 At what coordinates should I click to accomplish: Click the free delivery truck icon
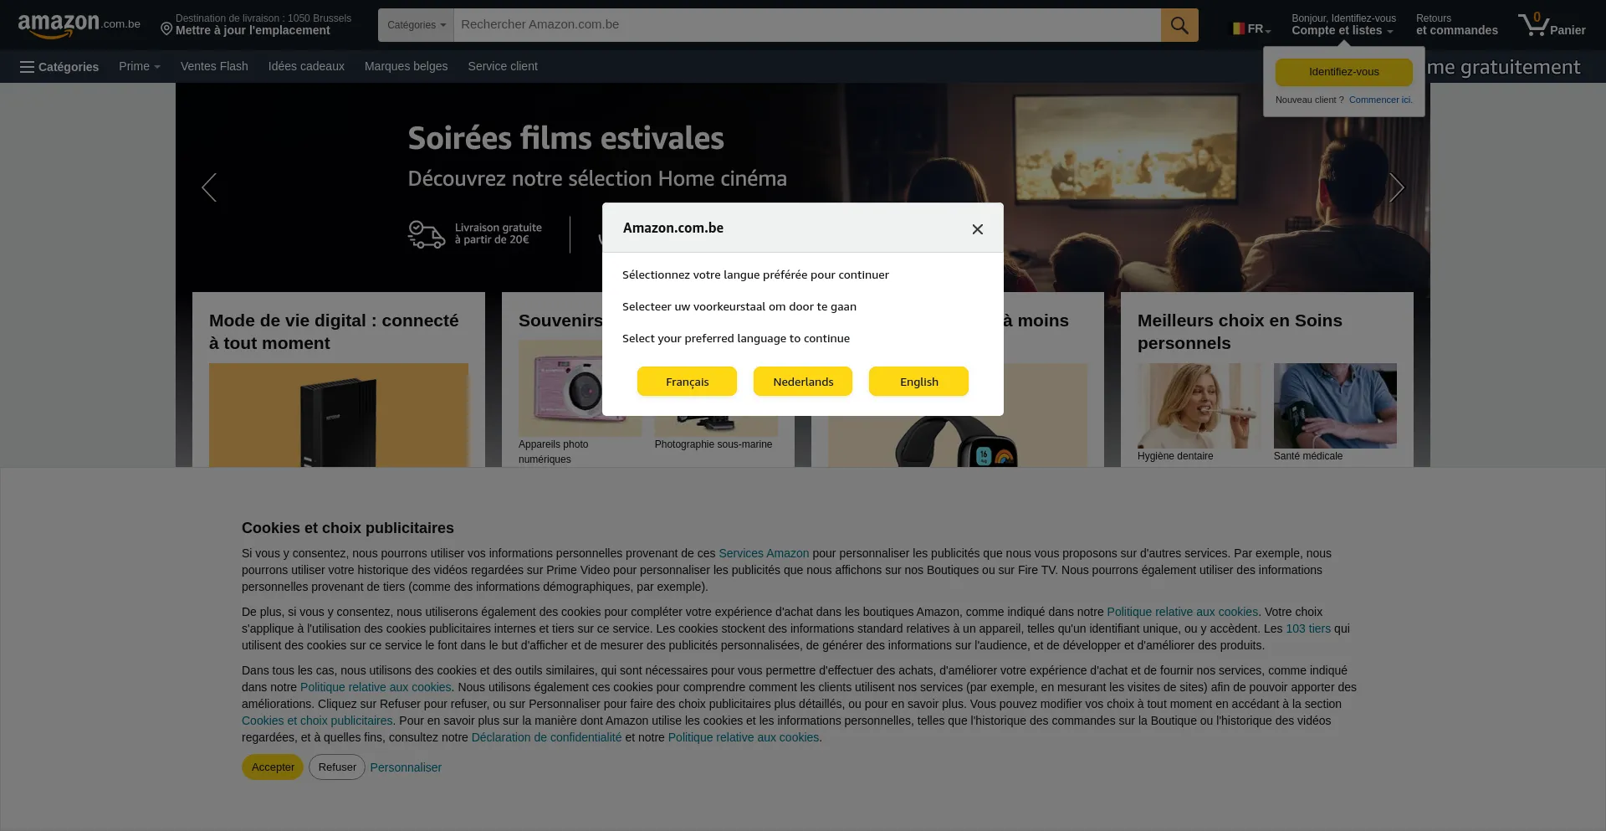click(x=427, y=234)
